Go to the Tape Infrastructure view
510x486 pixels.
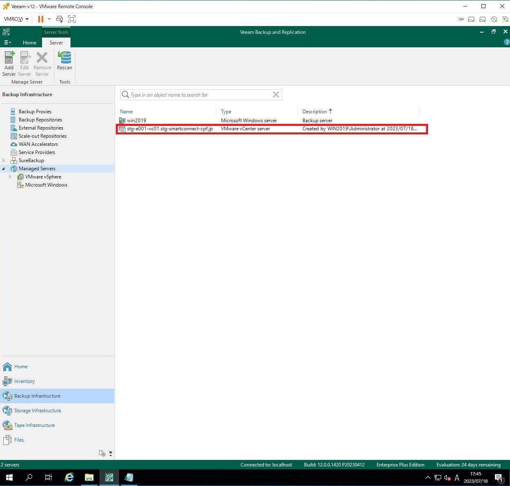[x=57, y=425]
